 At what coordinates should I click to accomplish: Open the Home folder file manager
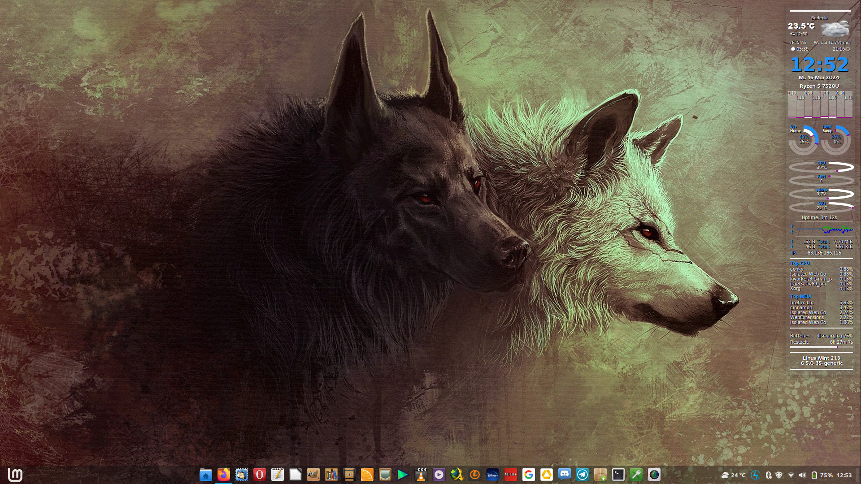(206, 475)
